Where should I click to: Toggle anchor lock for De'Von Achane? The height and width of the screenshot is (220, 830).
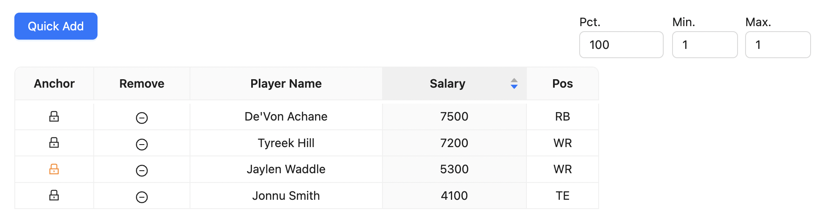coord(54,116)
